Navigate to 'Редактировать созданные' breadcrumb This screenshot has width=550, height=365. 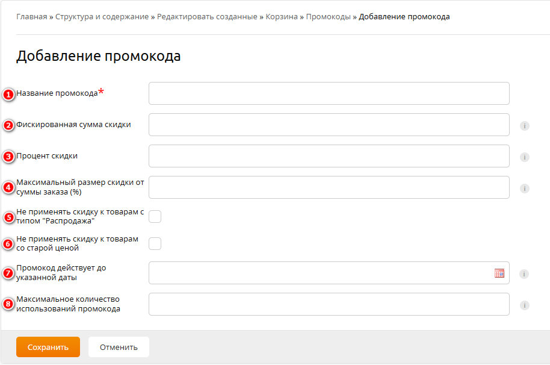tap(208, 17)
